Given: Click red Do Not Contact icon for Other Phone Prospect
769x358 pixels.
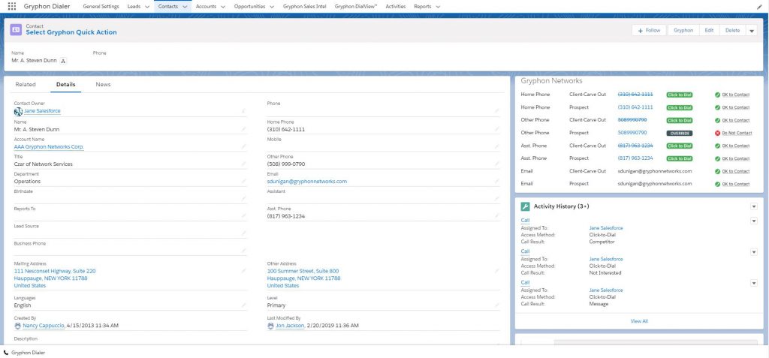Looking at the screenshot, I should click(717, 133).
